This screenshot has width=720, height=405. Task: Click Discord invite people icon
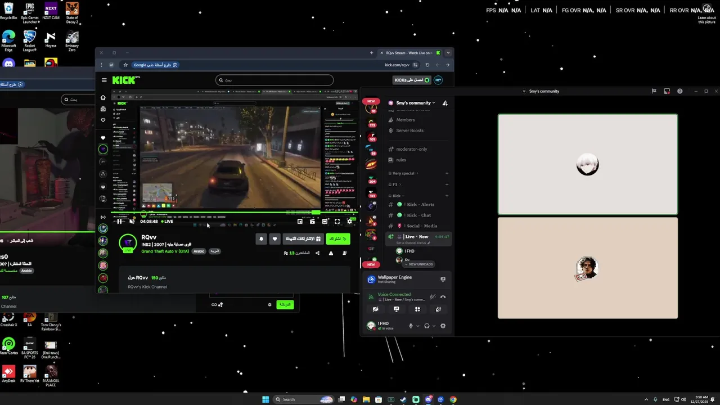[x=445, y=103]
